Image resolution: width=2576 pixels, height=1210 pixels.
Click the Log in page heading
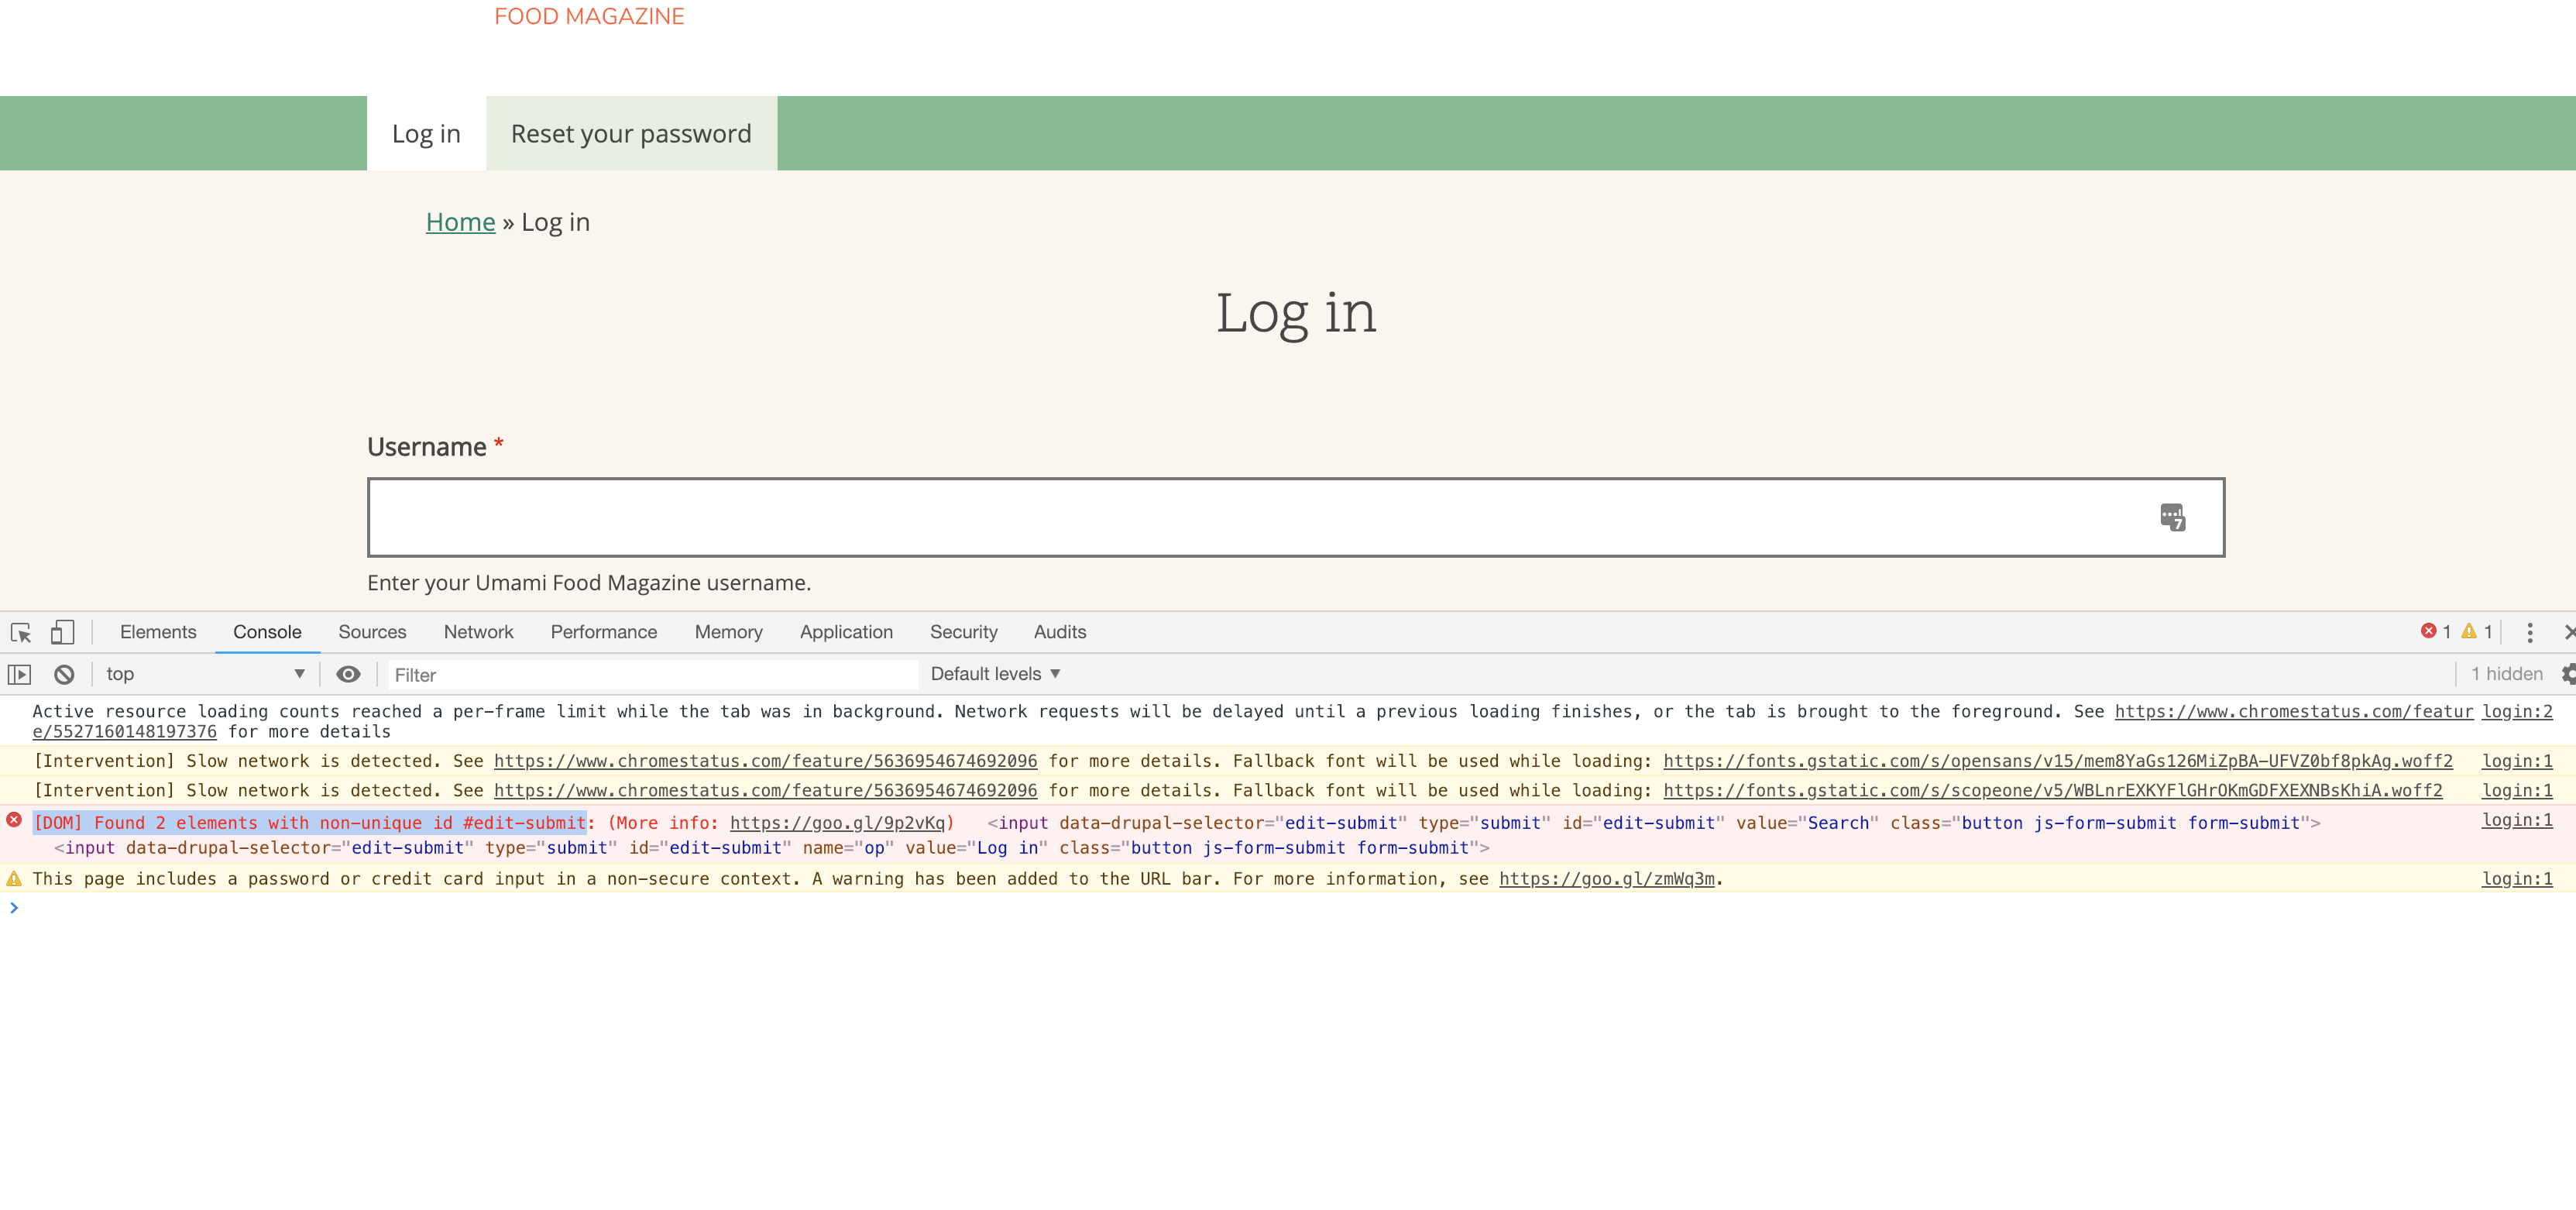pos(1296,313)
